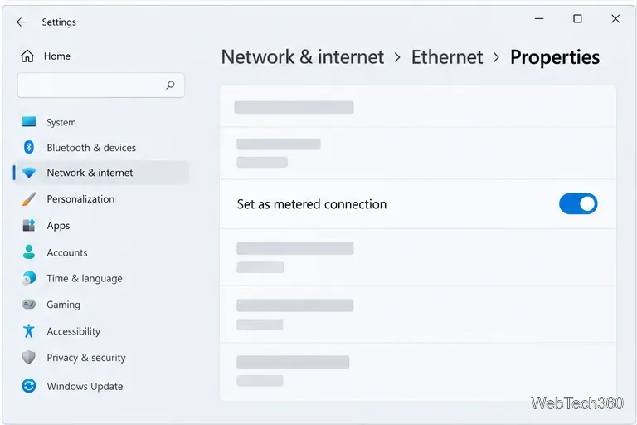Open the Home icon in sidebar
This screenshot has height=425, width=637.
27,56
